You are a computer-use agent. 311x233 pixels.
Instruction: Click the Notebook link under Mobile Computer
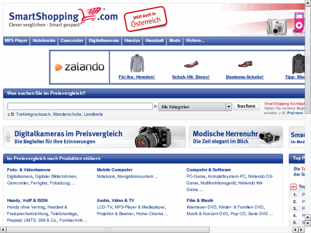(106, 177)
